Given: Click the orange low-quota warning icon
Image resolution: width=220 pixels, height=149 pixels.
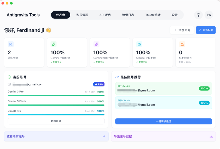Looking at the screenshot, I should click(182, 44).
